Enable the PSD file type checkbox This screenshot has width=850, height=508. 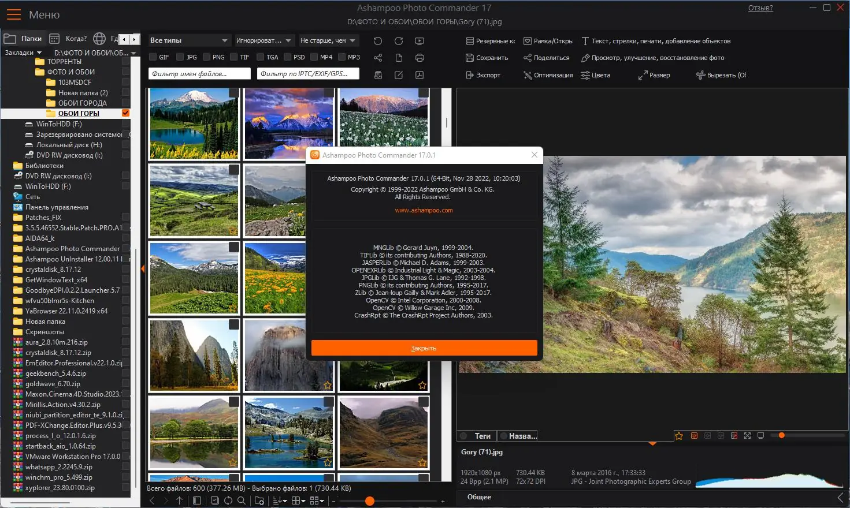(287, 57)
